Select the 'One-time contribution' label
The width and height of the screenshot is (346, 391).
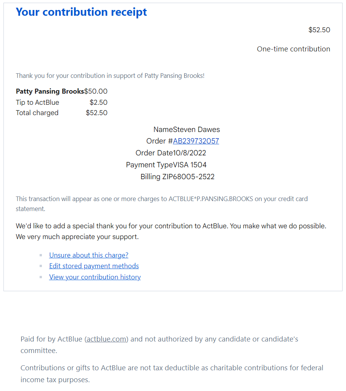tap(293, 49)
